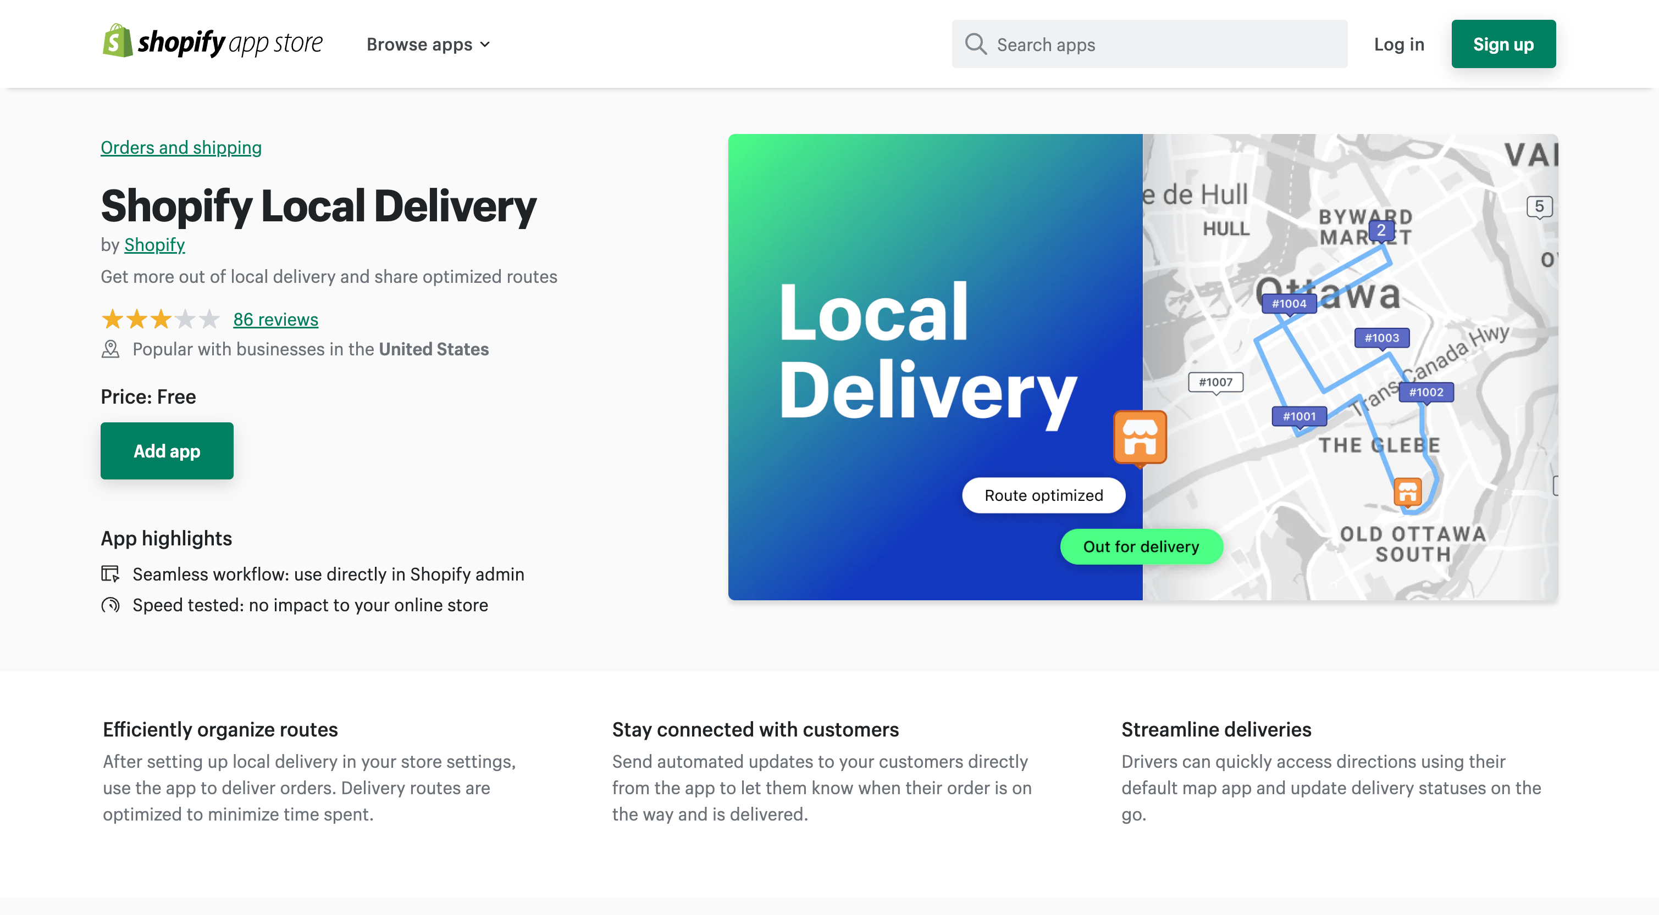Click the large orange store icon on banner
The height and width of the screenshot is (915, 1659).
click(x=1140, y=438)
